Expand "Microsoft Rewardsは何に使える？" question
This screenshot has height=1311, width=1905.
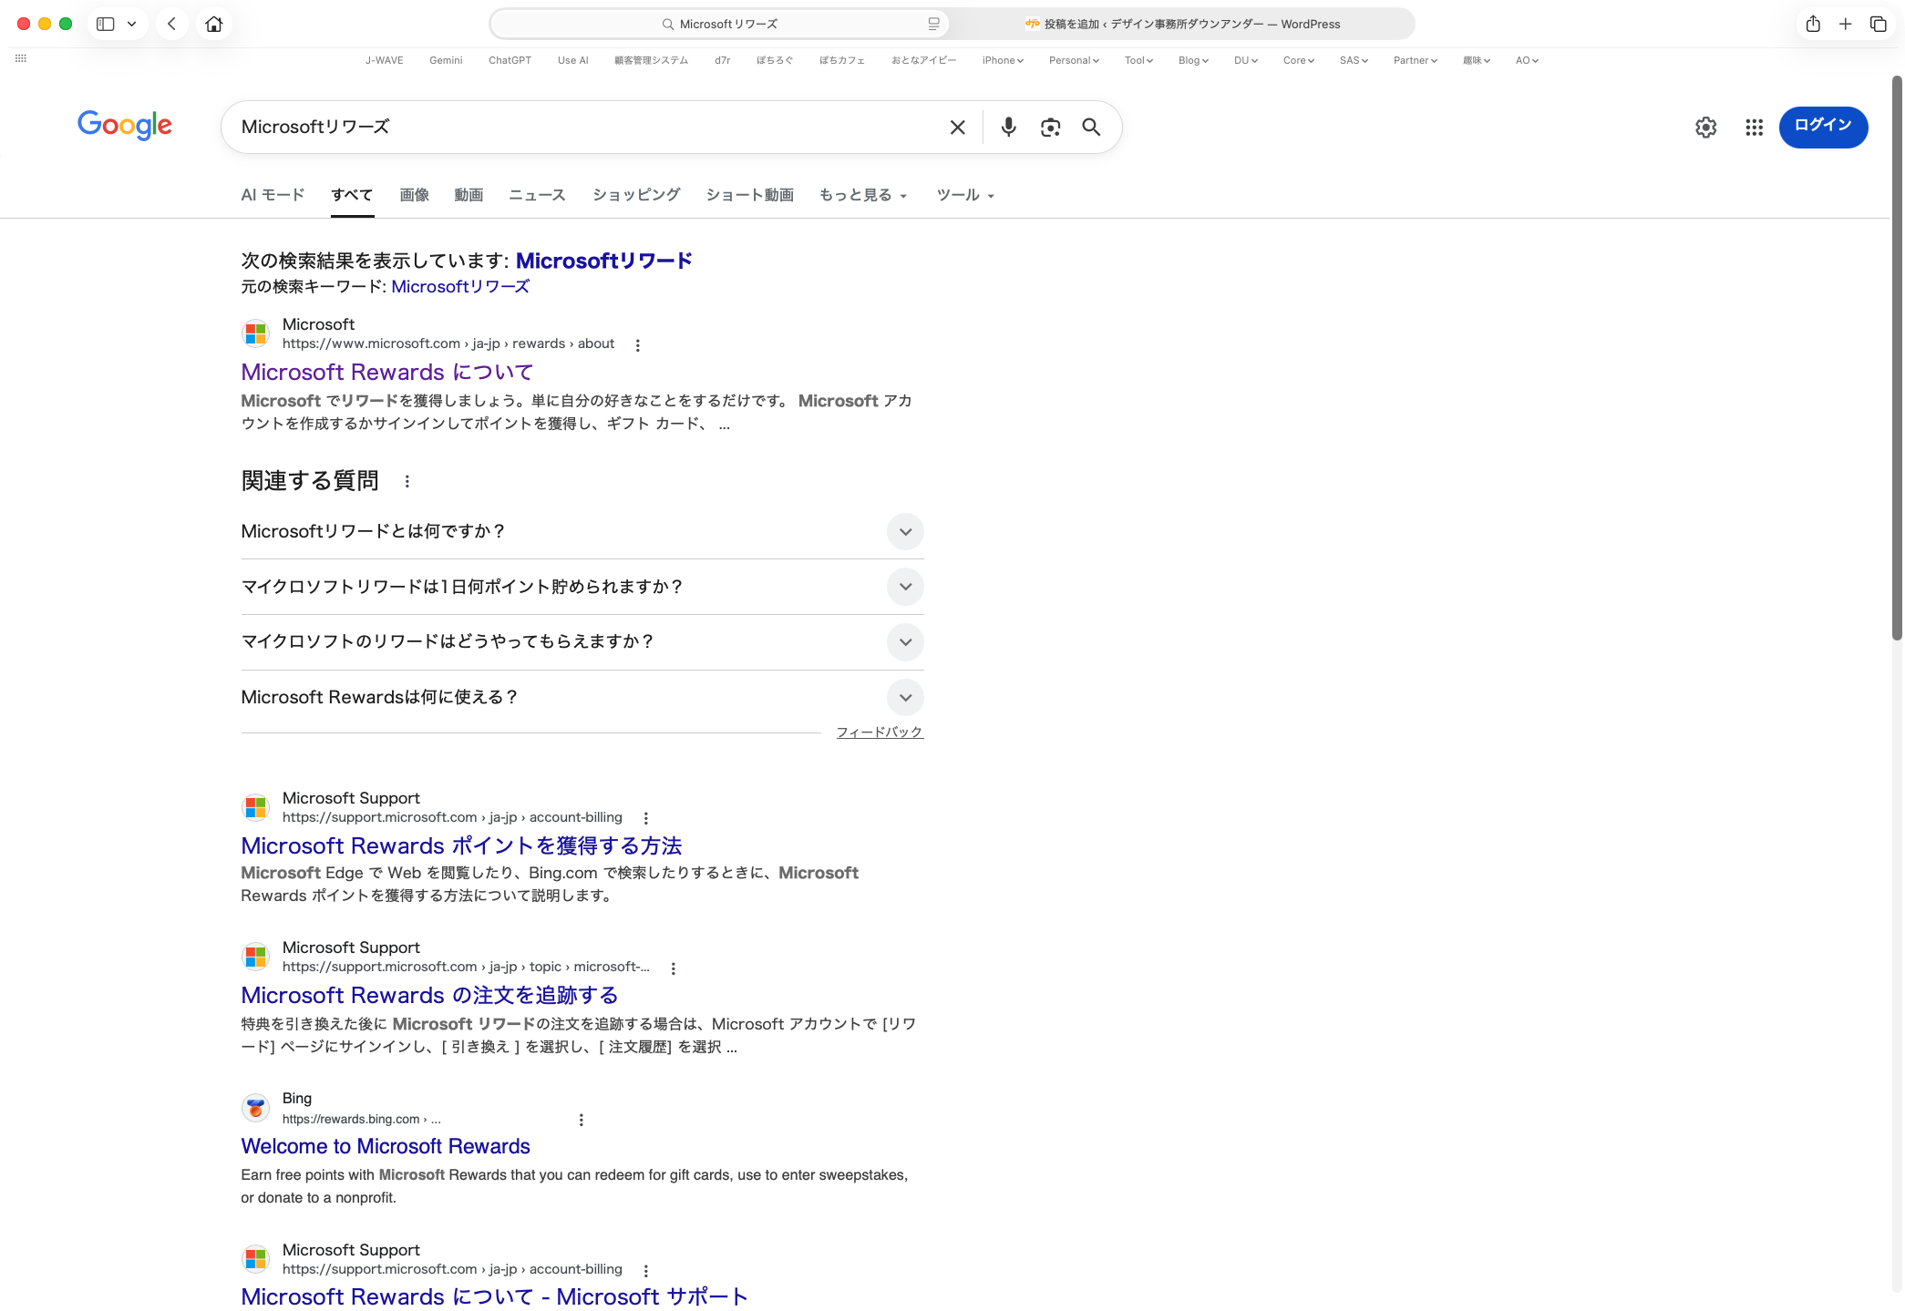pyautogui.click(x=905, y=698)
